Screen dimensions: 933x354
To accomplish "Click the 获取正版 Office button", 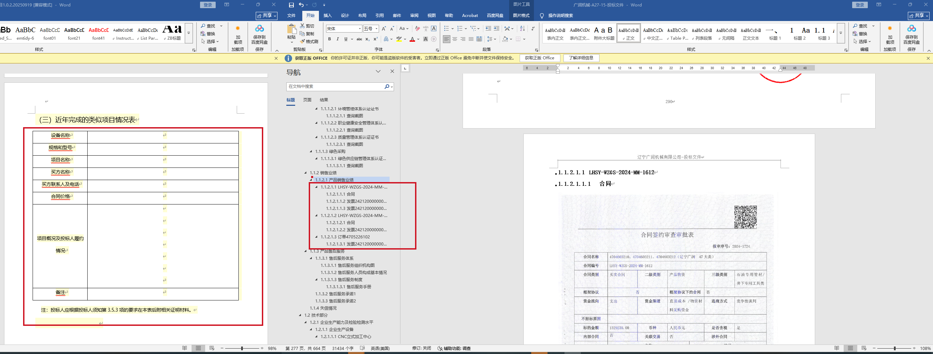I will (539, 58).
